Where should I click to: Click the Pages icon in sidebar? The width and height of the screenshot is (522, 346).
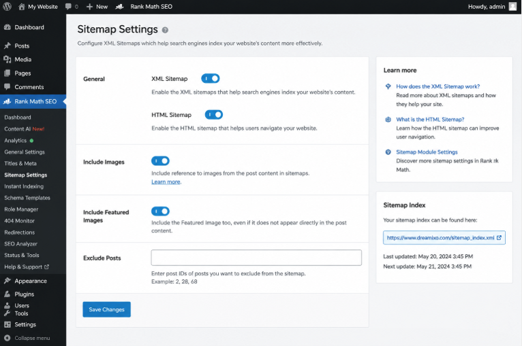coord(7,73)
